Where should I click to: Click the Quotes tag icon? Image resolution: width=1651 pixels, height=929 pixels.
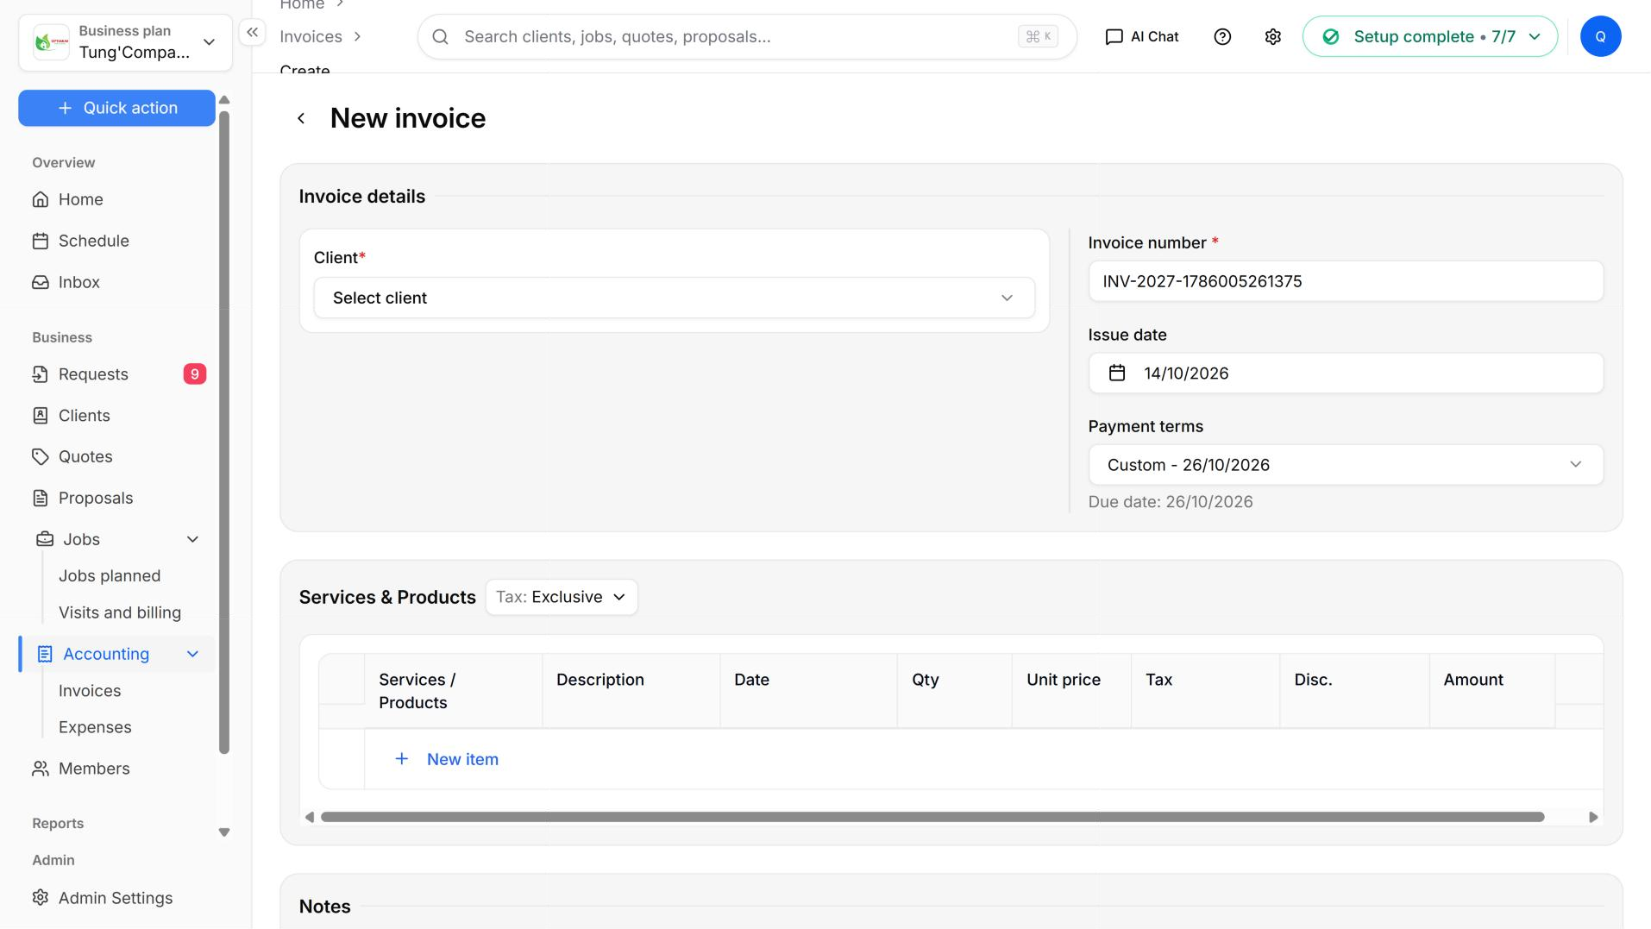(41, 456)
